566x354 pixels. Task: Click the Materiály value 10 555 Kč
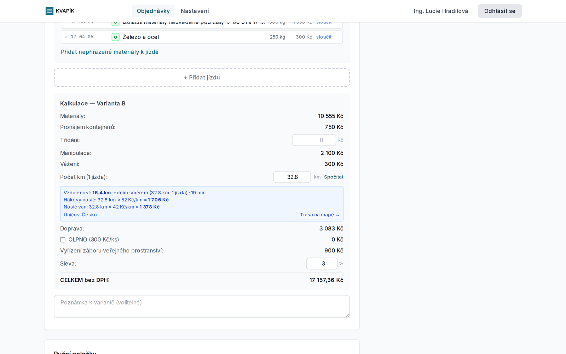tap(330, 116)
